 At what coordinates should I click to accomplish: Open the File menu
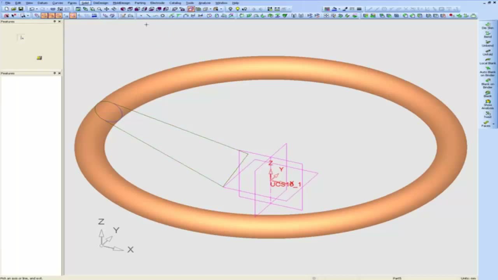click(x=7, y=3)
